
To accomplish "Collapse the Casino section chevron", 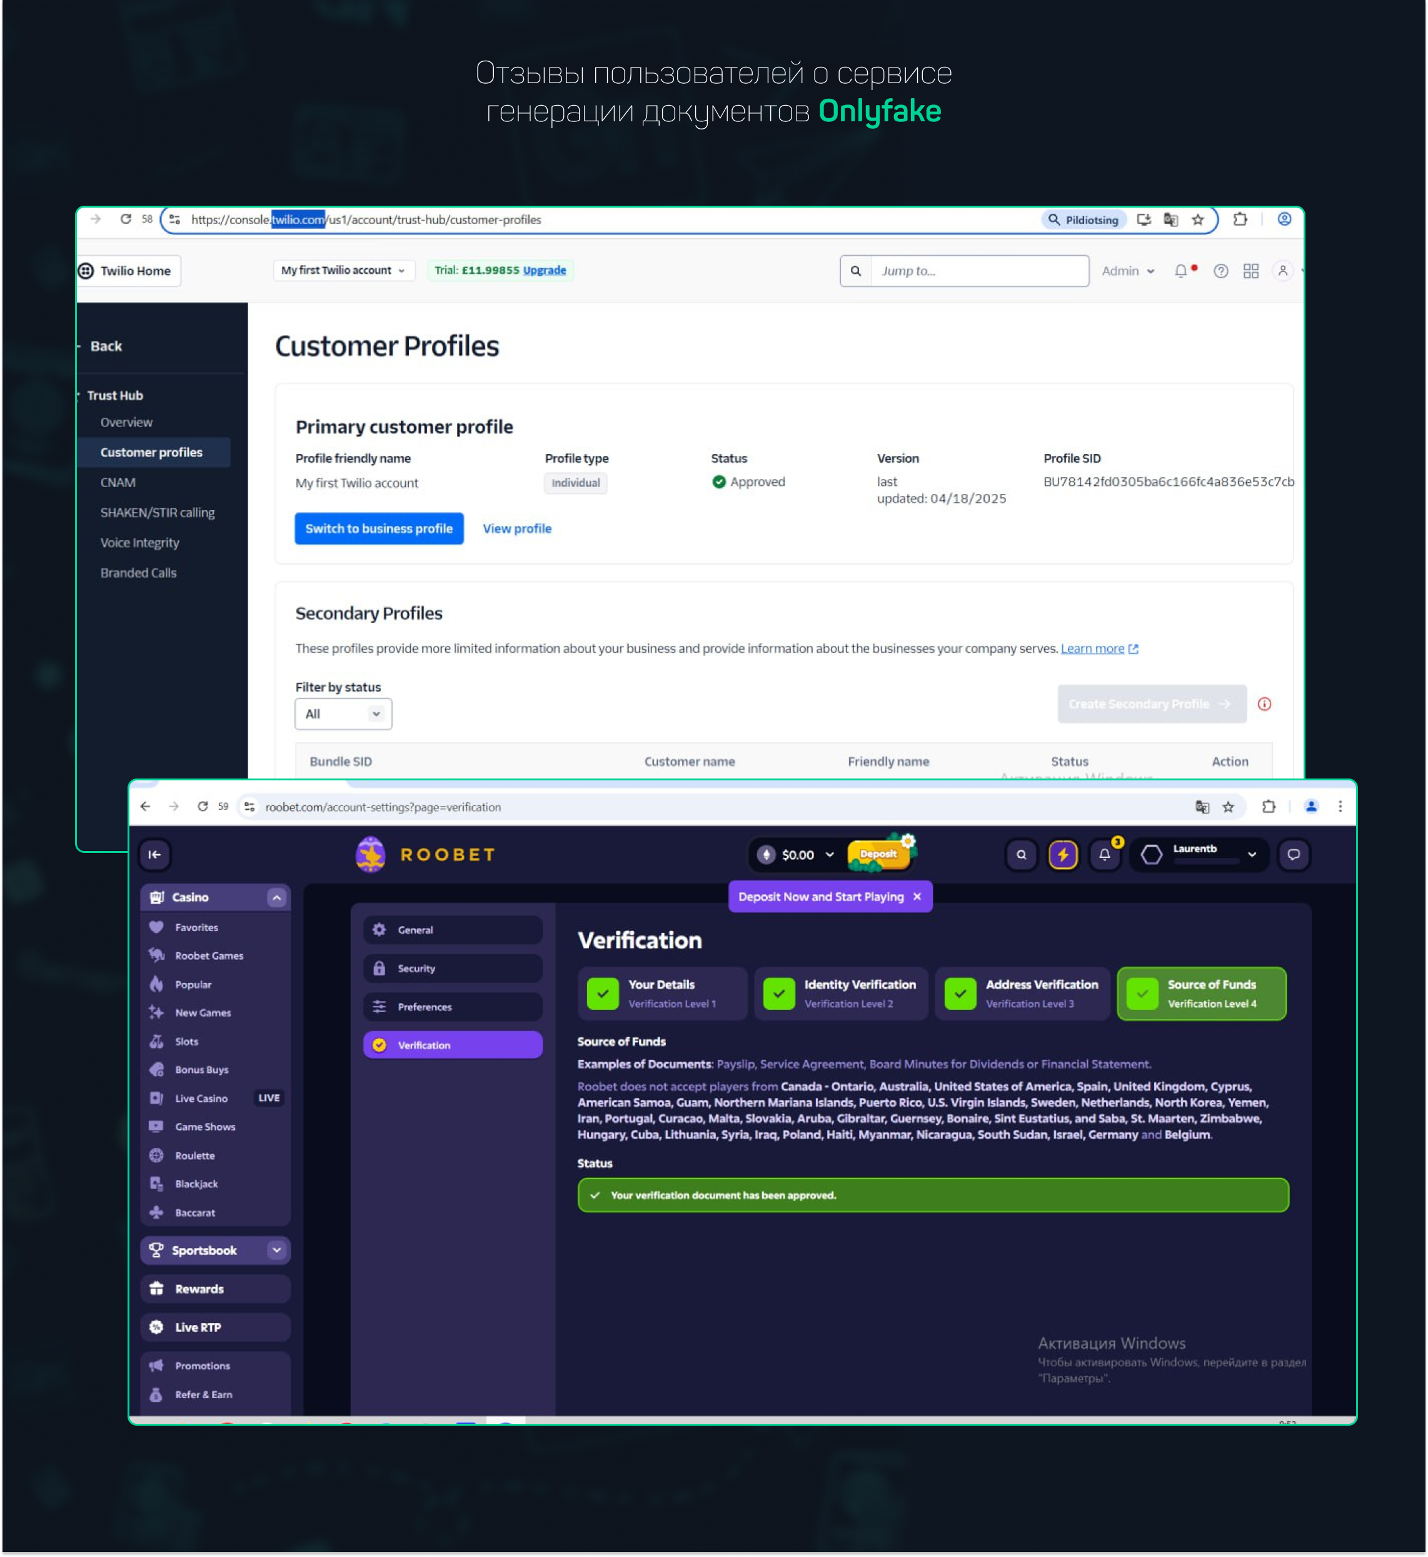I will click(x=276, y=897).
